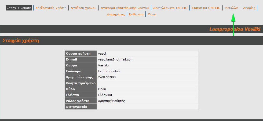The image size is (263, 121).
Task: Click the Φωτογραφία label cell
Action: click(81, 107)
